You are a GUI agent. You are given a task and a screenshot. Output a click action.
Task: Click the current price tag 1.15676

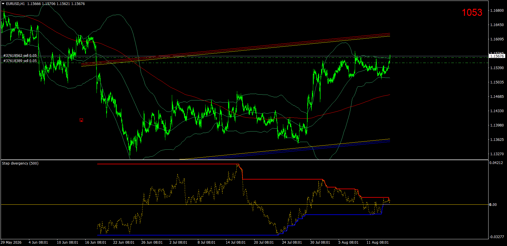pos(497,56)
